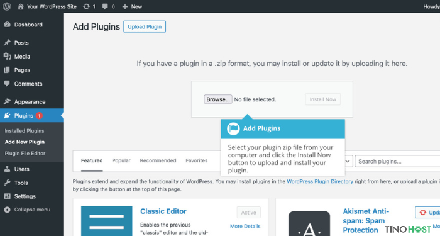Click Browse to choose a zip file
The width and height of the screenshot is (440, 236).
tap(218, 99)
